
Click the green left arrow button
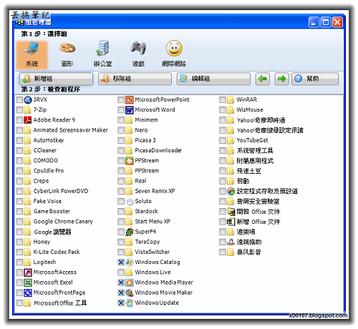[263, 79]
